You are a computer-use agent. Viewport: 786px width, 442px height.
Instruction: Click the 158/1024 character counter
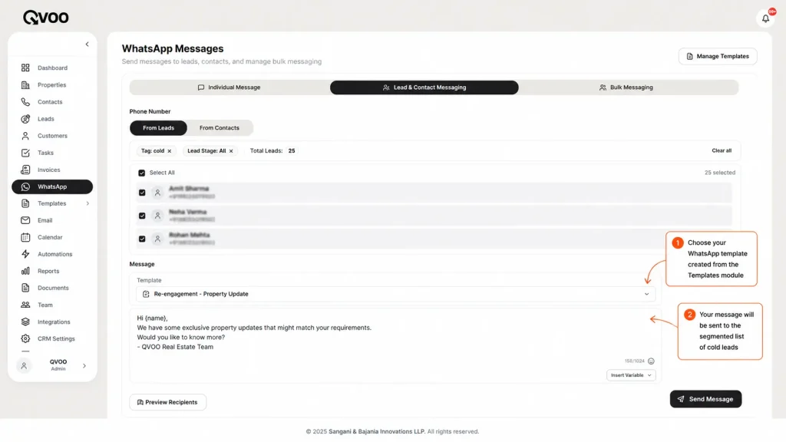coord(634,361)
